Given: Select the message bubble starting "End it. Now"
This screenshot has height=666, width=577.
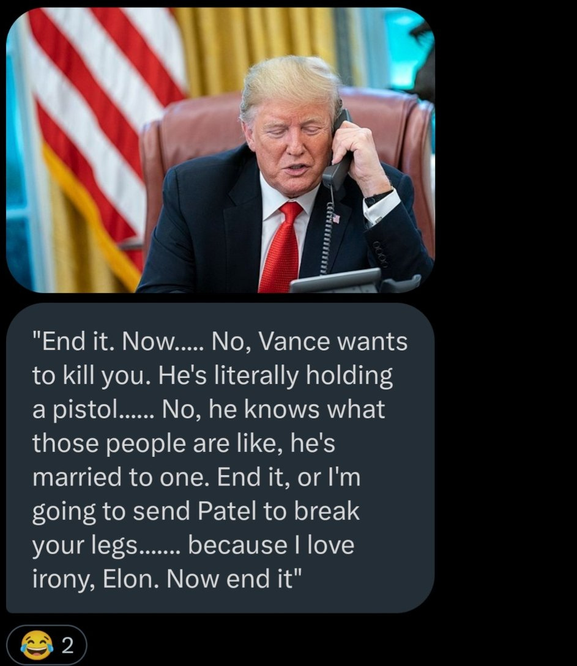Looking at the screenshot, I should (x=220, y=458).
